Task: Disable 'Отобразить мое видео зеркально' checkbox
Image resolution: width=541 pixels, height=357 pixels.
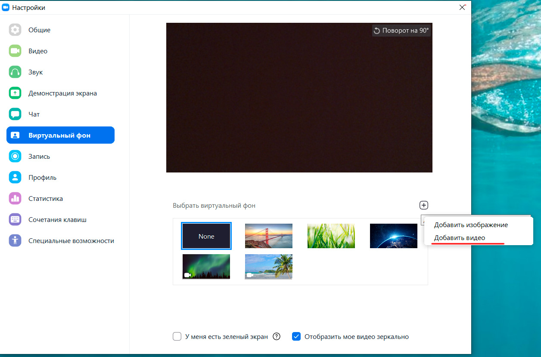Action: pos(296,337)
